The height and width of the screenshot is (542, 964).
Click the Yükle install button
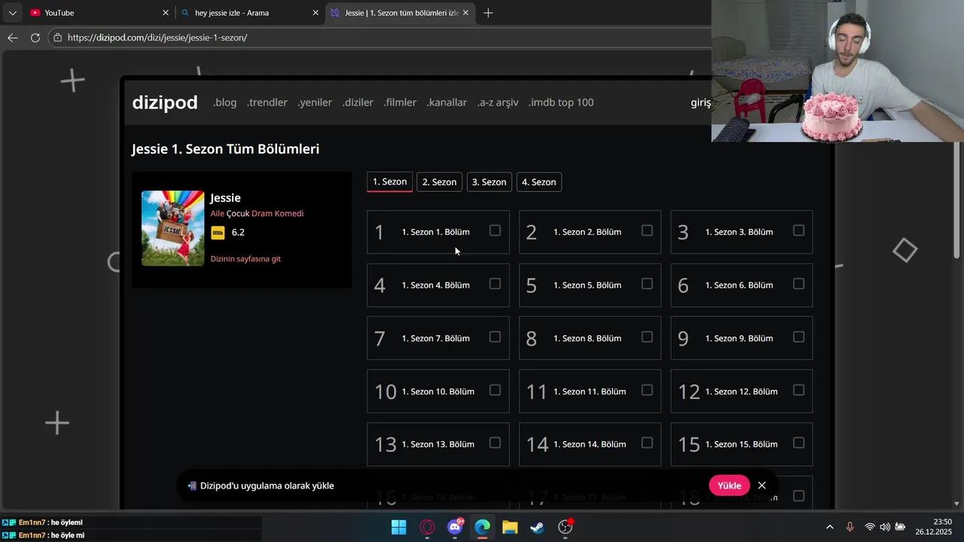(729, 486)
